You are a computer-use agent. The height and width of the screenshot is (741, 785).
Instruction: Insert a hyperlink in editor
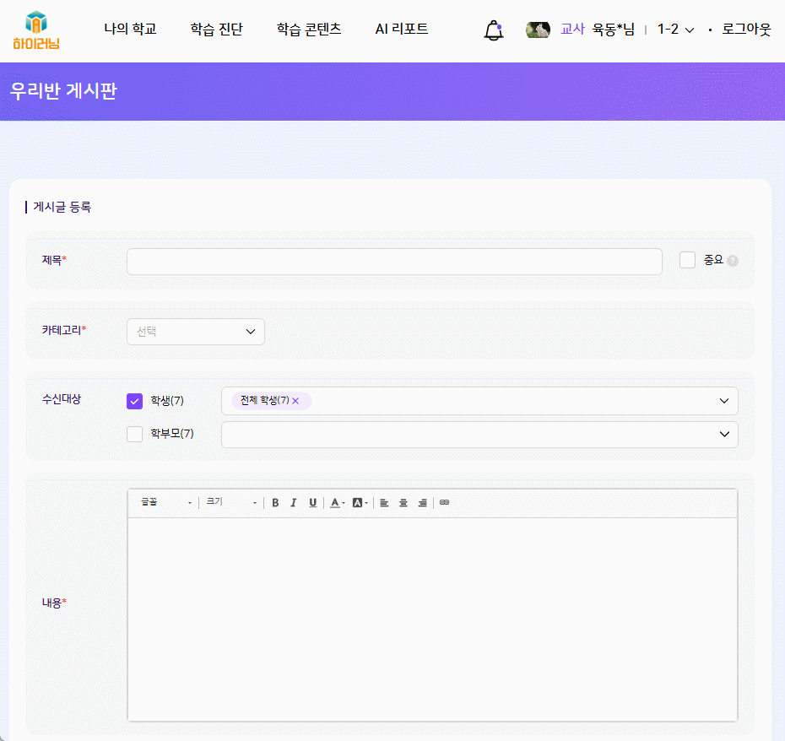pyautogui.click(x=445, y=503)
